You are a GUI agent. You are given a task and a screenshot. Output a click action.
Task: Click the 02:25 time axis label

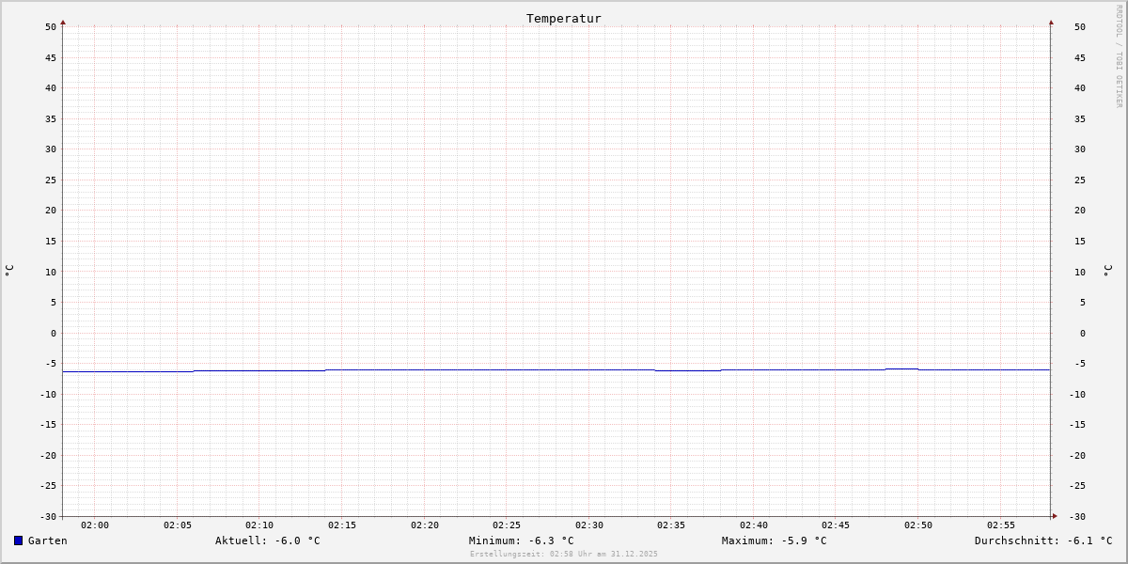point(507,525)
